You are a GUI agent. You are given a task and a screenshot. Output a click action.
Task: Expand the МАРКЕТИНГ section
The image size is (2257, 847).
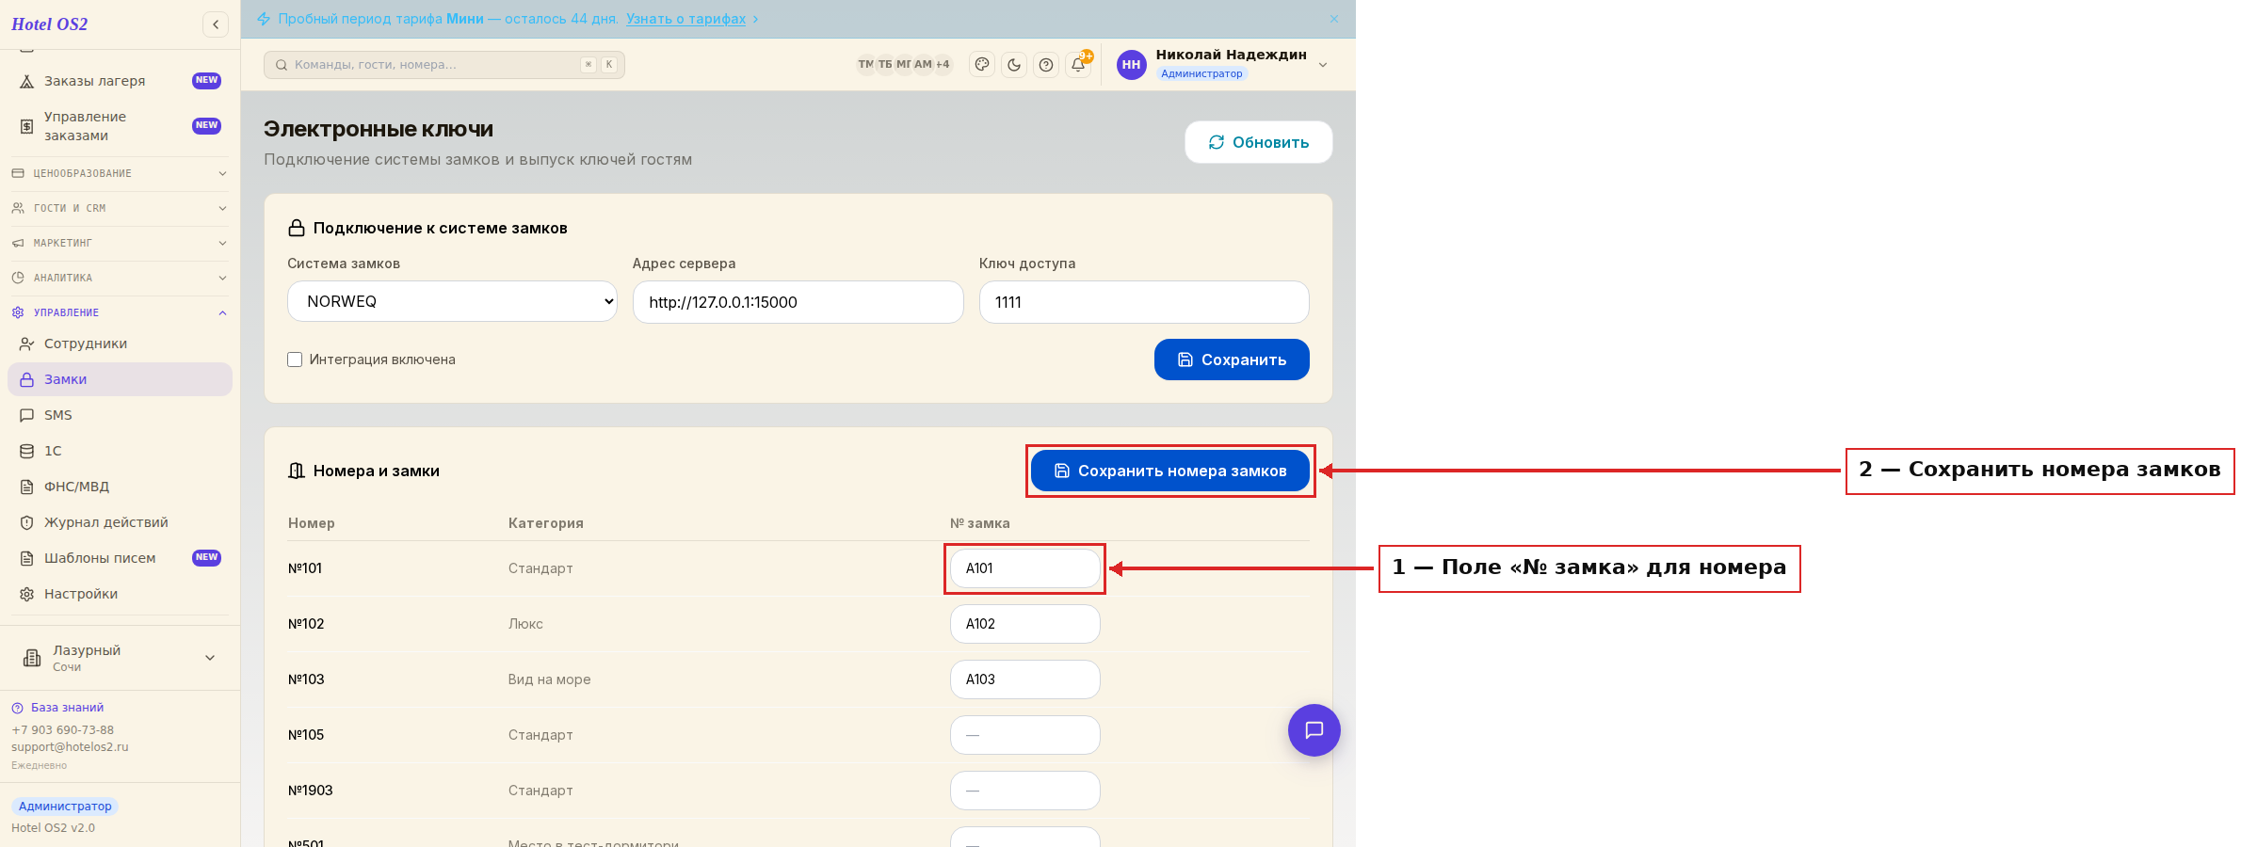click(x=120, y=243)
